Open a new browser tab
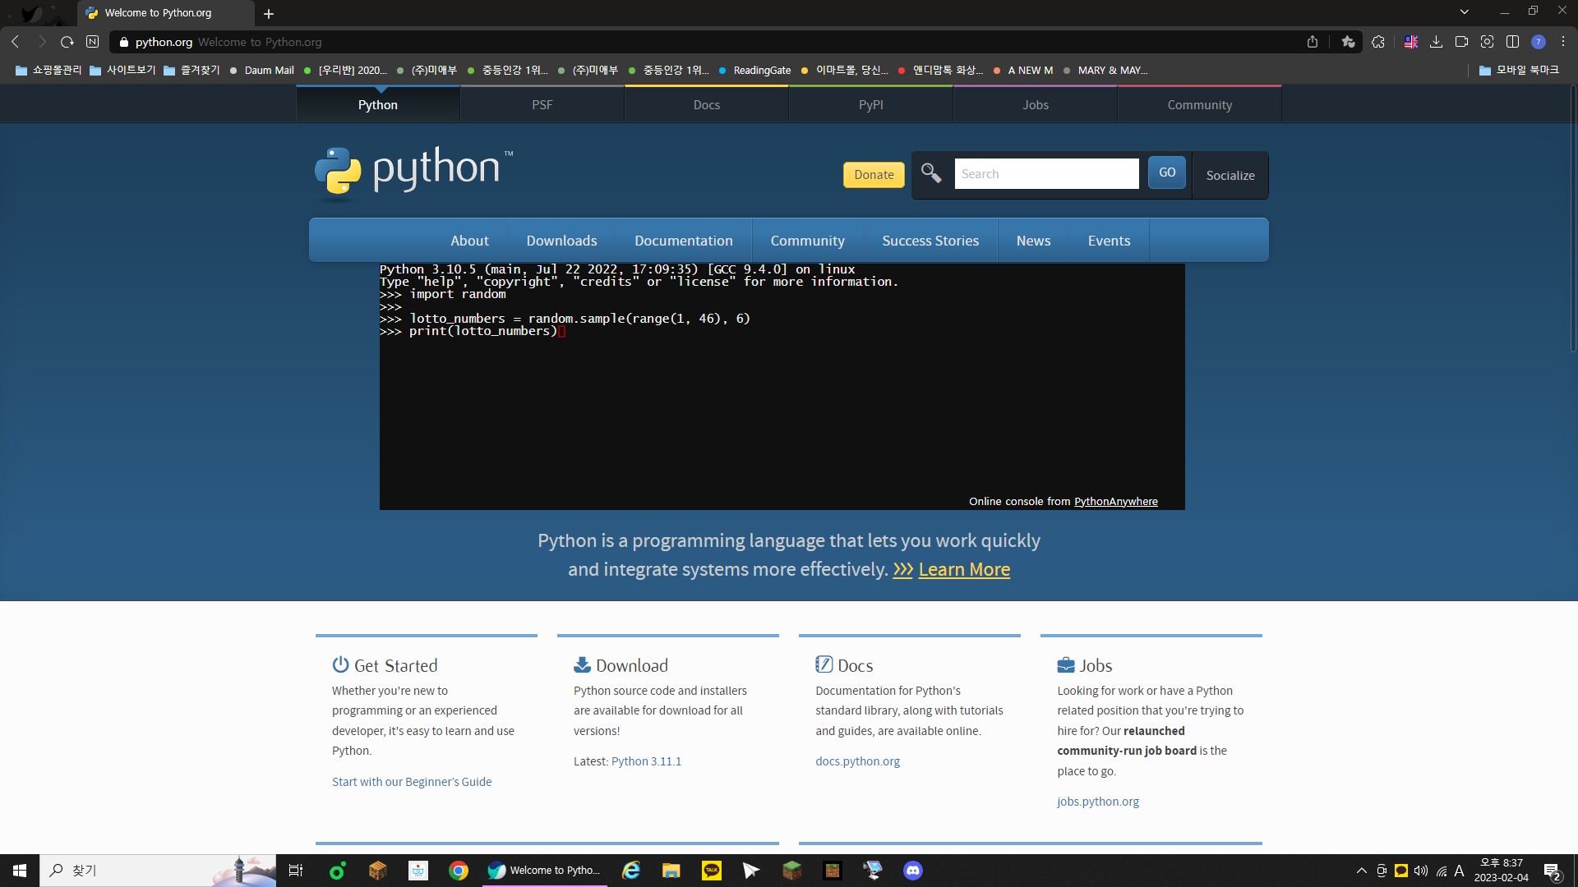The image size is (1578, 887). [269, 14]
